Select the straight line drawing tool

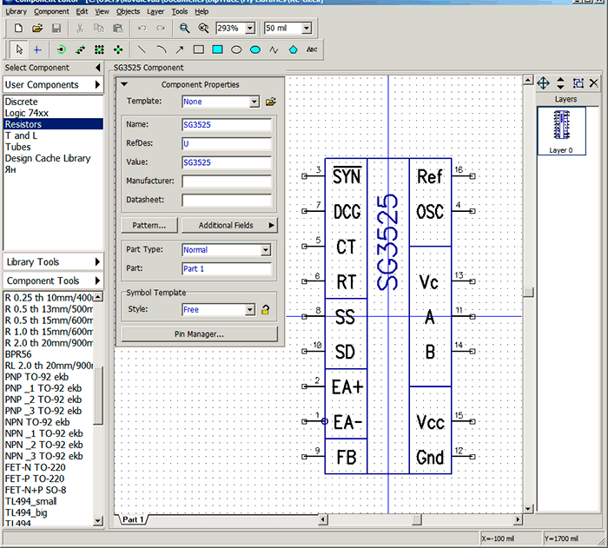[142, 50]
